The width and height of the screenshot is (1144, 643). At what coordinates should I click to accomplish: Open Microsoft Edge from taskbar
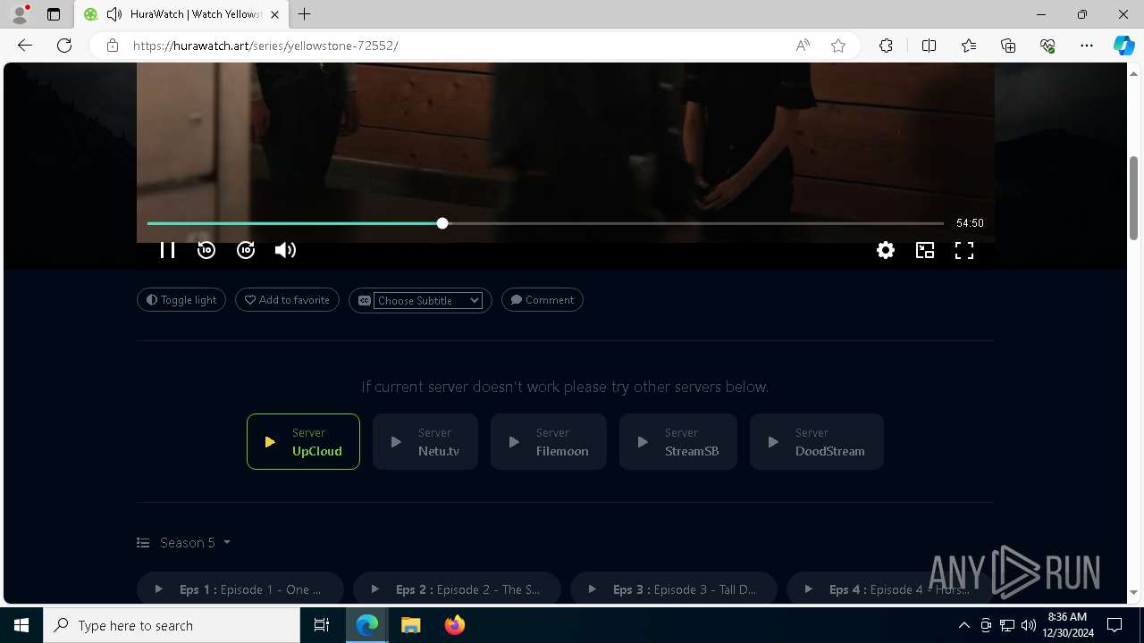coord(367,625)
